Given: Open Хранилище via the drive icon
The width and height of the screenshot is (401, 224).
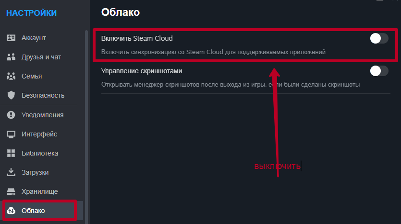Looking at the screenshot, I should [x=12, y=191].
